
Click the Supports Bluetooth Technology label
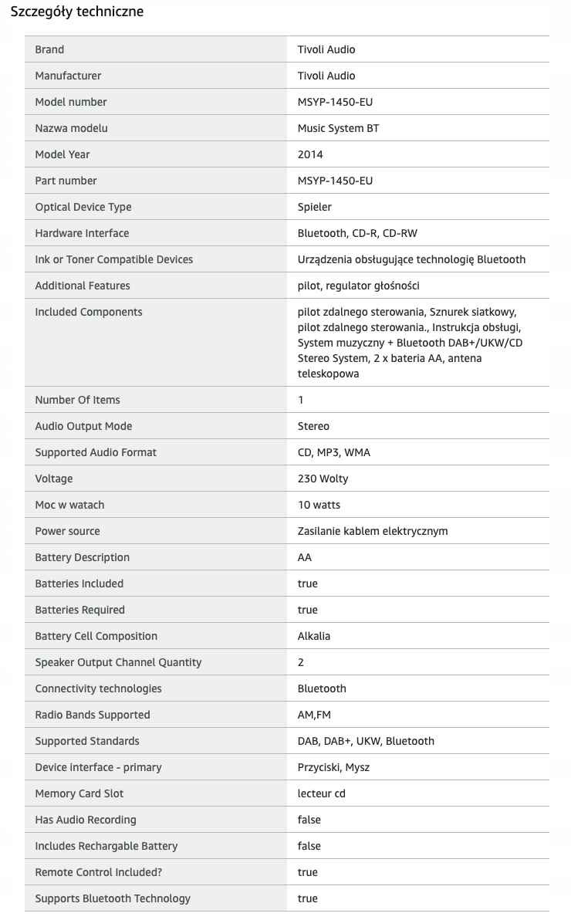(113, 898)
